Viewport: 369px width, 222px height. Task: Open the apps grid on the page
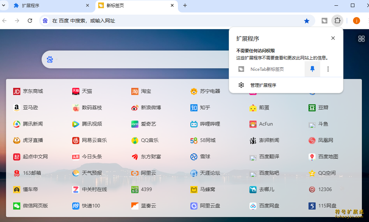point(361,38)
